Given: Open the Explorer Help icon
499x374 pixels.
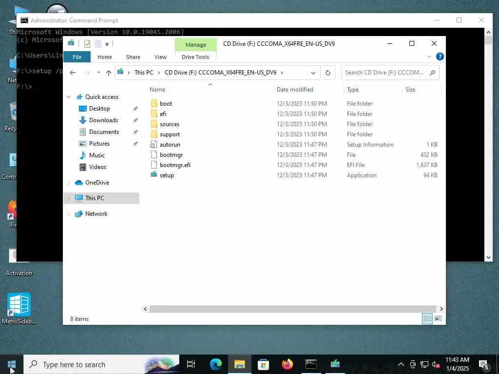Looking at the screenshot, I should click(x=440, y=56).
